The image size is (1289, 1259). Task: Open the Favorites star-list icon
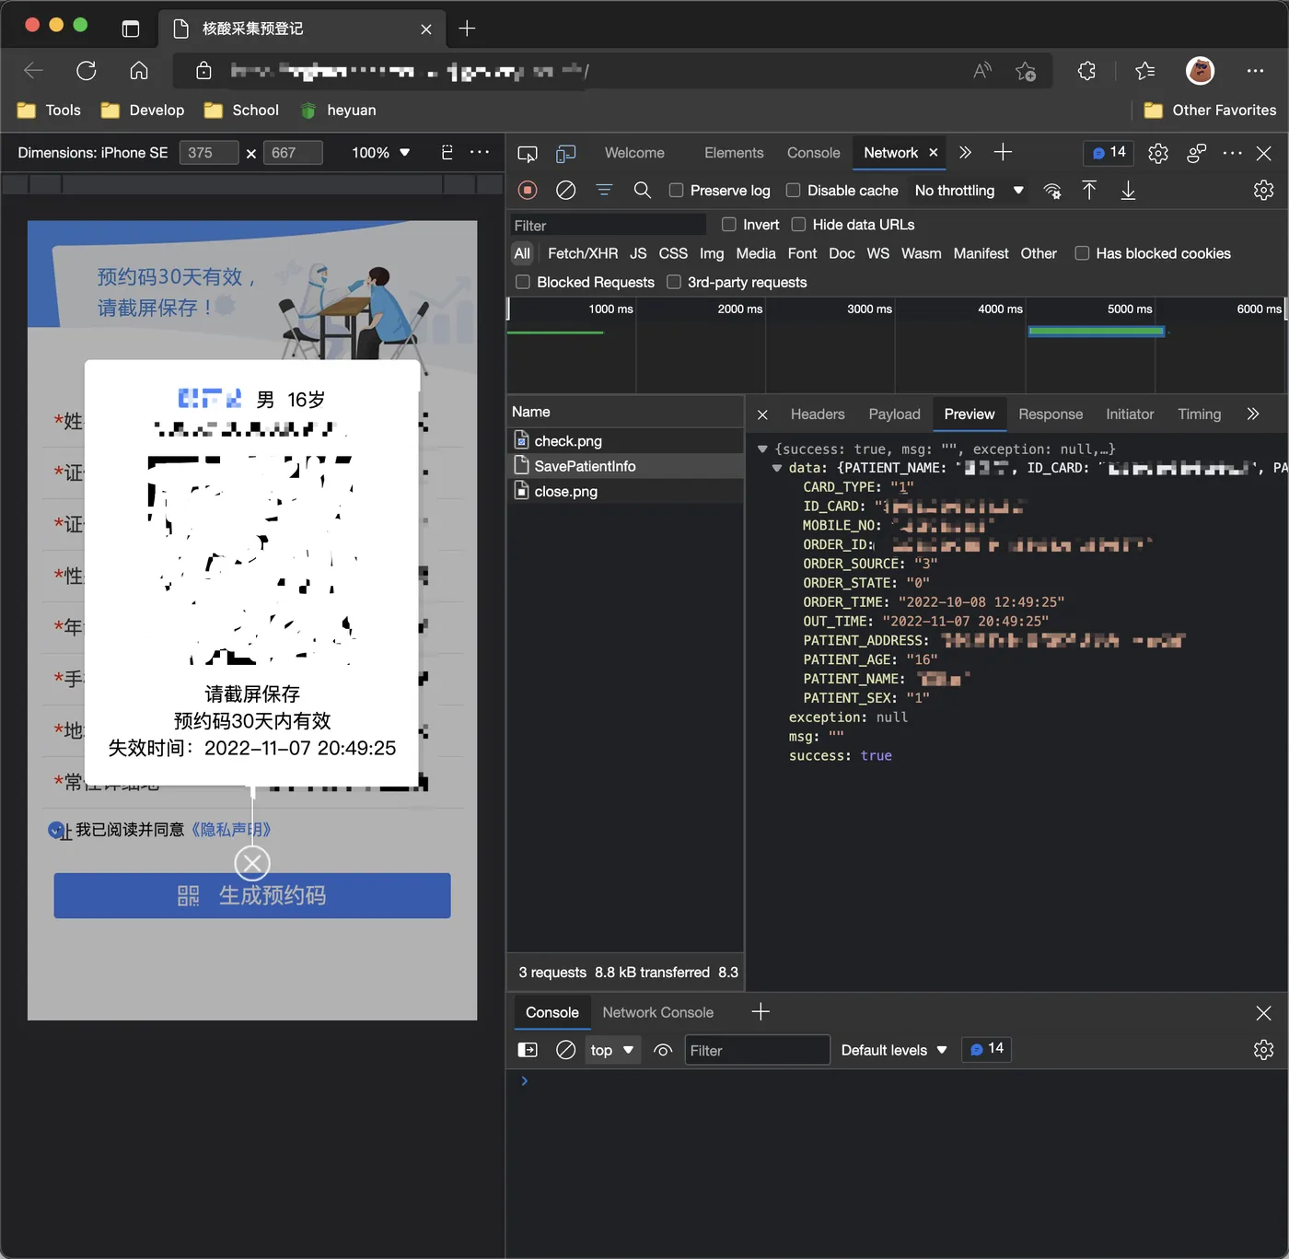pos(1144,71)
